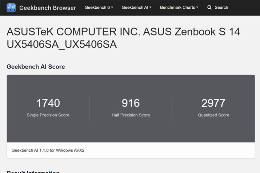Click the Geekbench logo icon
Image resolution: width=260 pixels, height=173 pixels.
click(x=11, y=8)
